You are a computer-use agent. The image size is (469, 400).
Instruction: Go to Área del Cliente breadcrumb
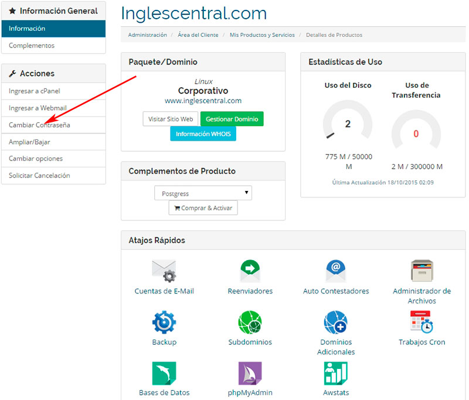click(198, 35)
